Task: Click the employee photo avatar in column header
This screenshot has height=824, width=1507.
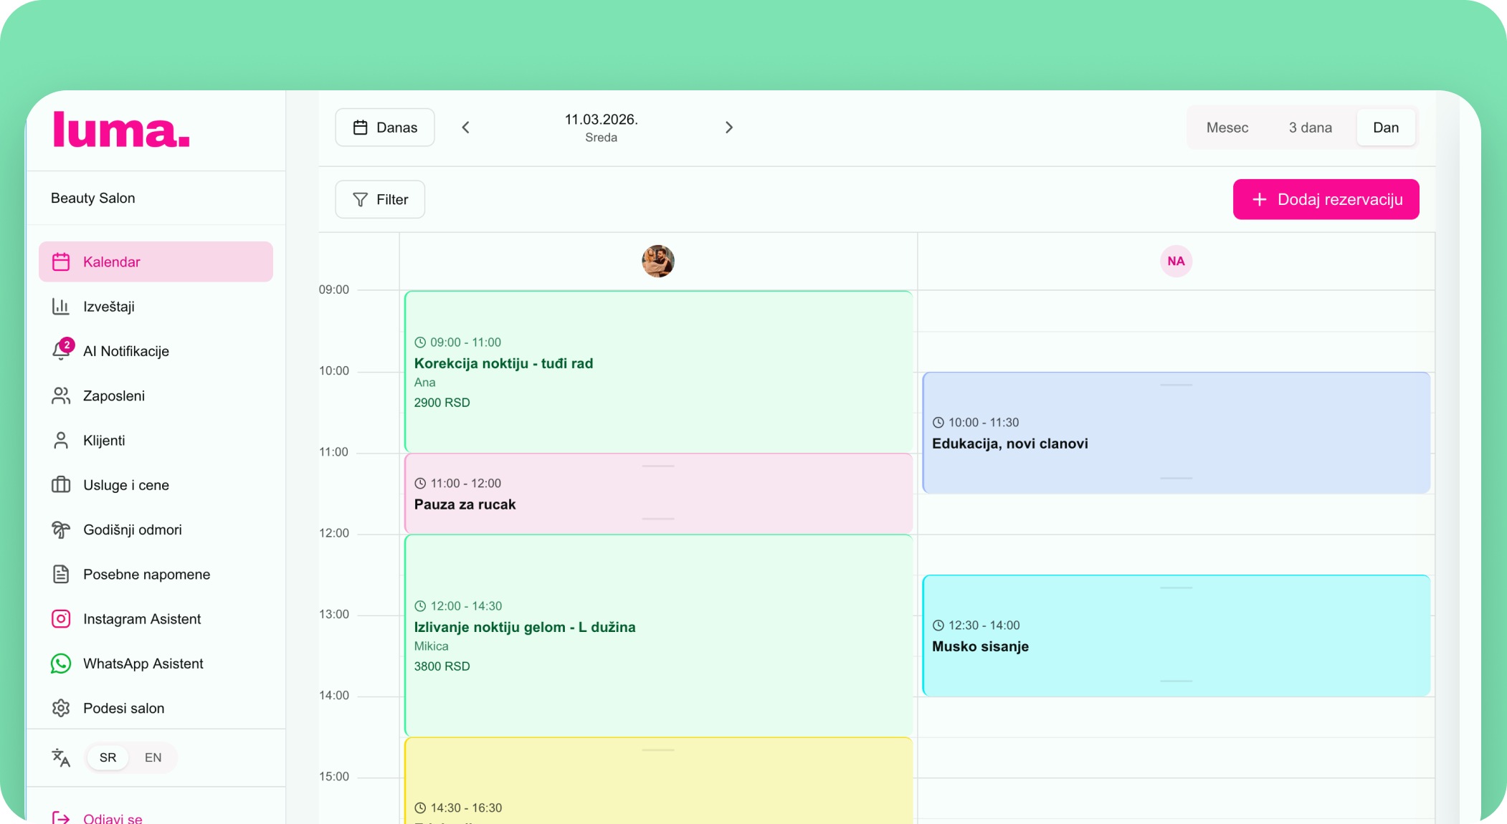Action: 657,261
